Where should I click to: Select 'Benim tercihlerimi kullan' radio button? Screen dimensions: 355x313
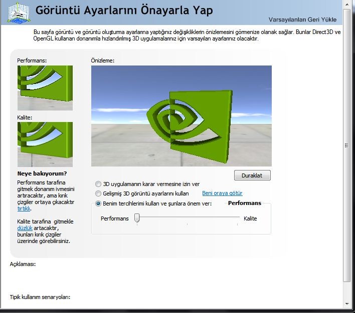(x=98, y=203)
